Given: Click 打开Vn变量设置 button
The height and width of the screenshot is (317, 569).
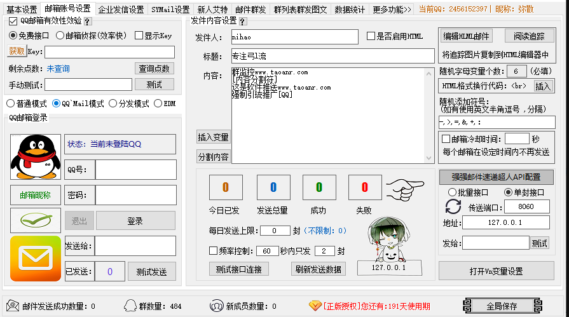Looking at the screenshot, I should click(496, 271).
